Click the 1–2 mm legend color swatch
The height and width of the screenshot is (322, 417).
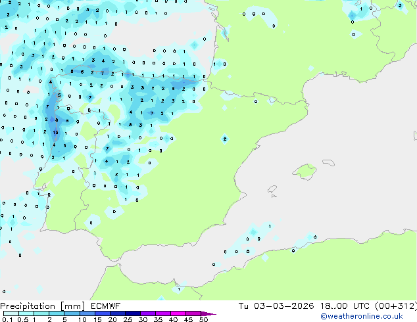(41, 313)
